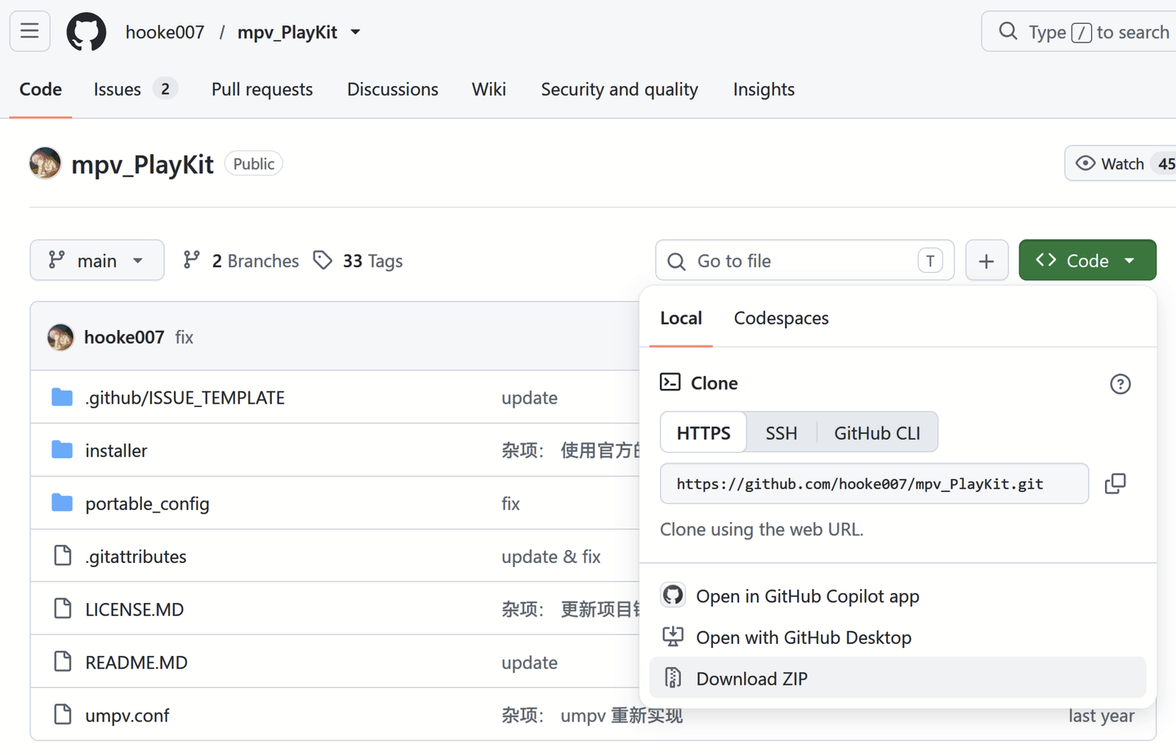Open 'update' commit message for README.MD

pyautogui.click(x=530, y=663)
